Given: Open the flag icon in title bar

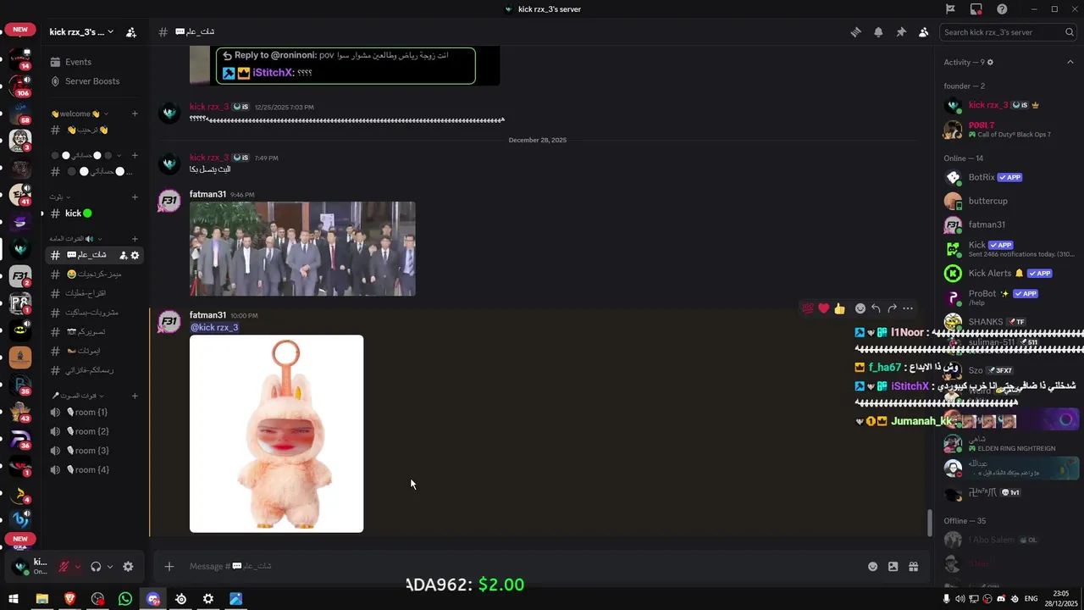Looking at the screenshot, I should point(950,9).
